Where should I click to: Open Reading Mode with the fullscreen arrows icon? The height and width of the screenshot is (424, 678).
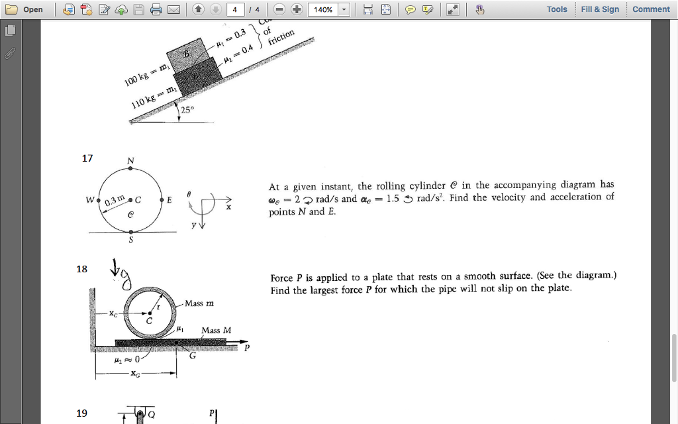454,9
